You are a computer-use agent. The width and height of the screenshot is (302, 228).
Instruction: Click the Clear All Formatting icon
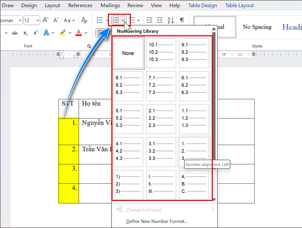click(84, 21)
